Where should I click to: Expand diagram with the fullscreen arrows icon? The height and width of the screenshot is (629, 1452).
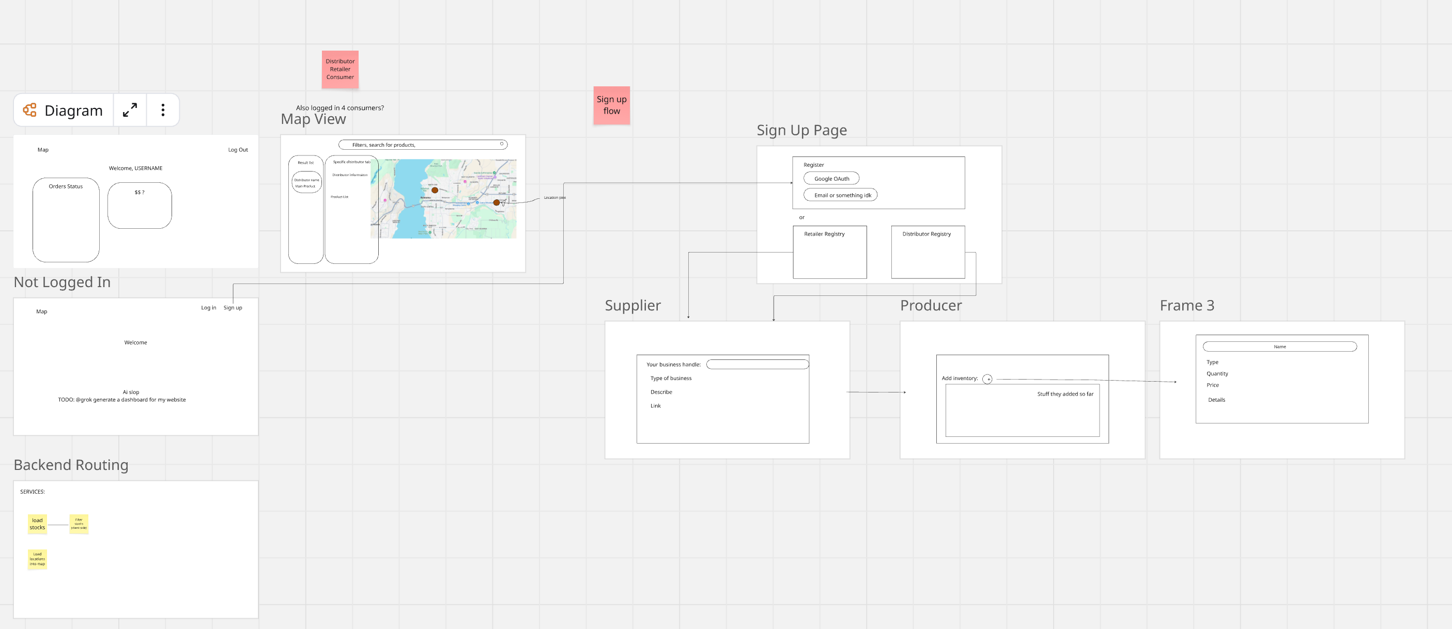pyautogui.click(x=130, y=110)
